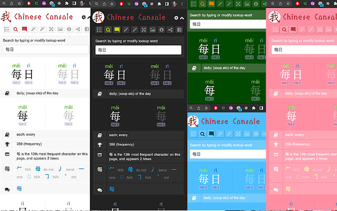337x211 pixels.
Task: Click the trophy icon beside 359 frequency, dark panel
Action: click(x=100, y=145)
